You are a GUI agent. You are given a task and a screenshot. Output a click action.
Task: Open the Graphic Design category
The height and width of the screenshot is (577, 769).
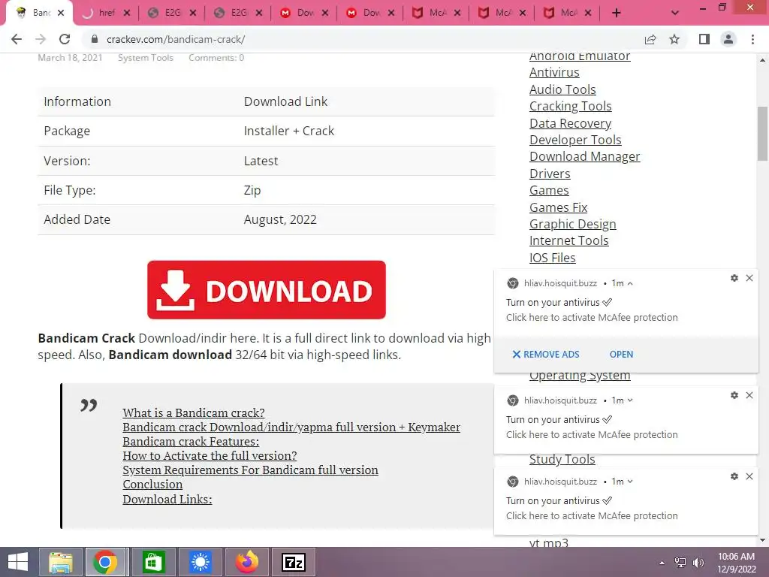click(573, 225)
